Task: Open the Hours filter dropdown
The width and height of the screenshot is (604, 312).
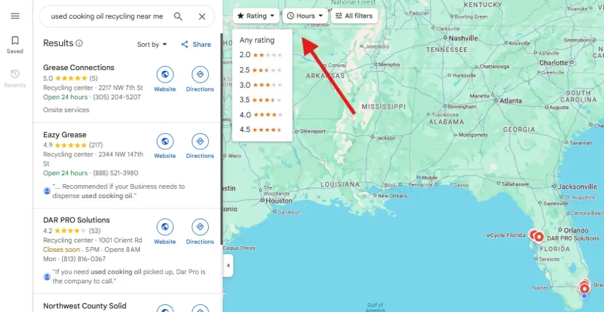Action: [305, 16]
